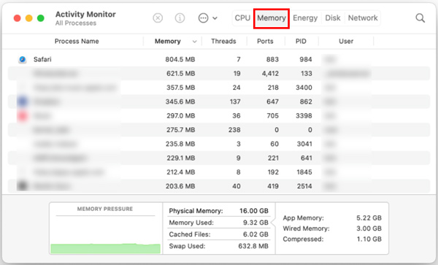Select the row using 212.4 MB

point(219,172)
